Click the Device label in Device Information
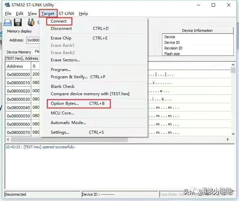Image resolution: width=239 pixels, height=201 pixels. click(x=170, y=37)
